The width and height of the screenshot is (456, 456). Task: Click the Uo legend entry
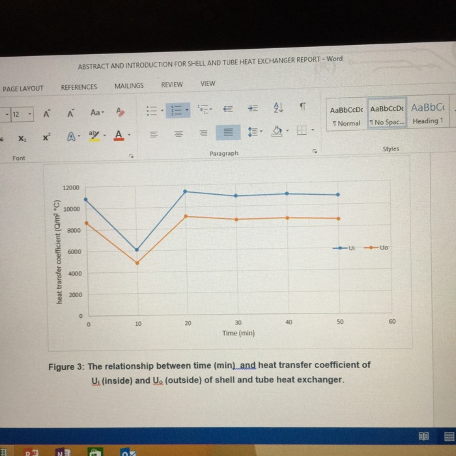pos(376,248)
